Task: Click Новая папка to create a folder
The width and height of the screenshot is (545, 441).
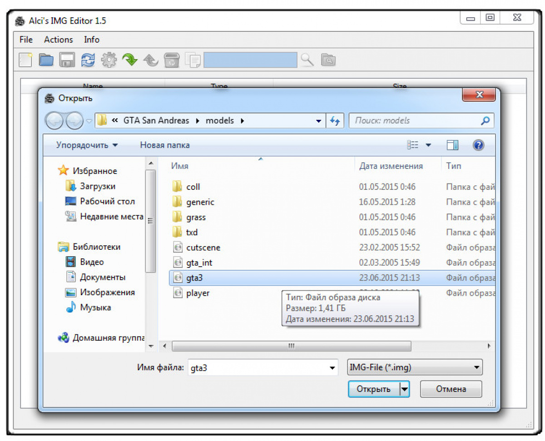Action: coord(165,145)
